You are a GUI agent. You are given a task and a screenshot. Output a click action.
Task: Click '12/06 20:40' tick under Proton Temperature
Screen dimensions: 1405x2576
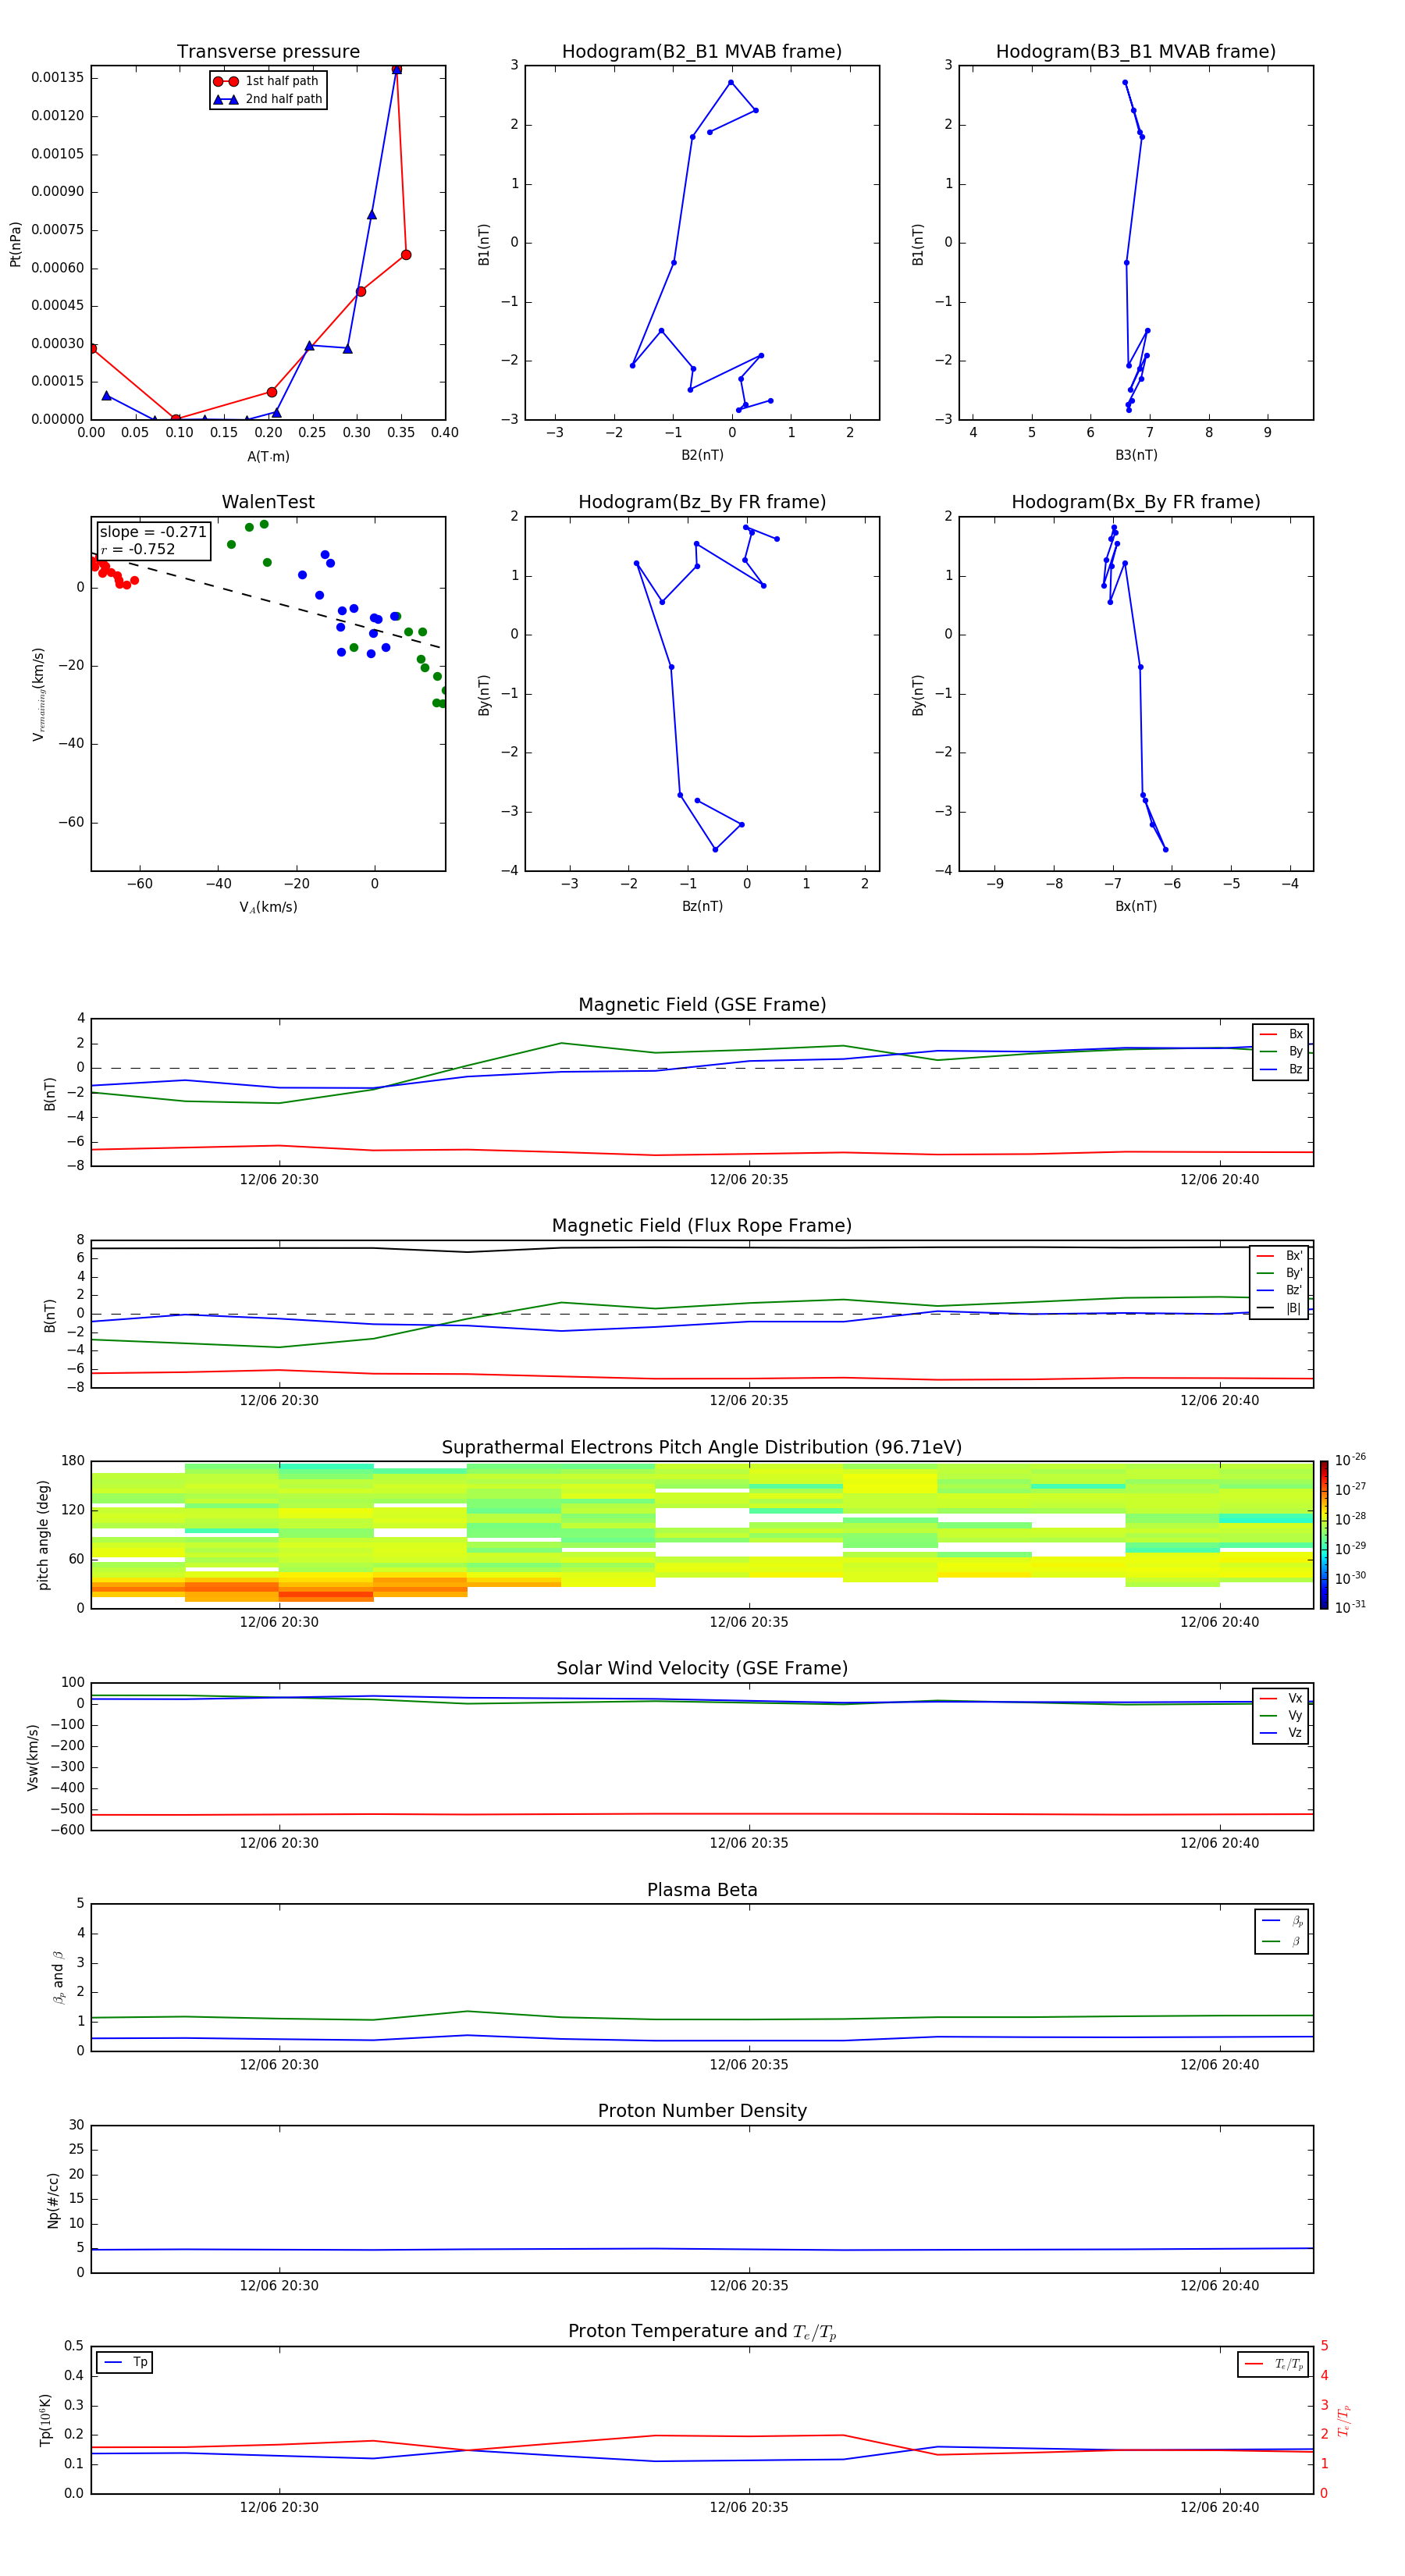[x=1219, y=2507]
